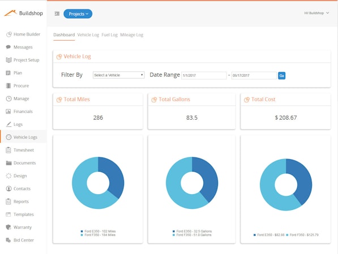Click the Warranty shield icon

(x=8, y=227)
